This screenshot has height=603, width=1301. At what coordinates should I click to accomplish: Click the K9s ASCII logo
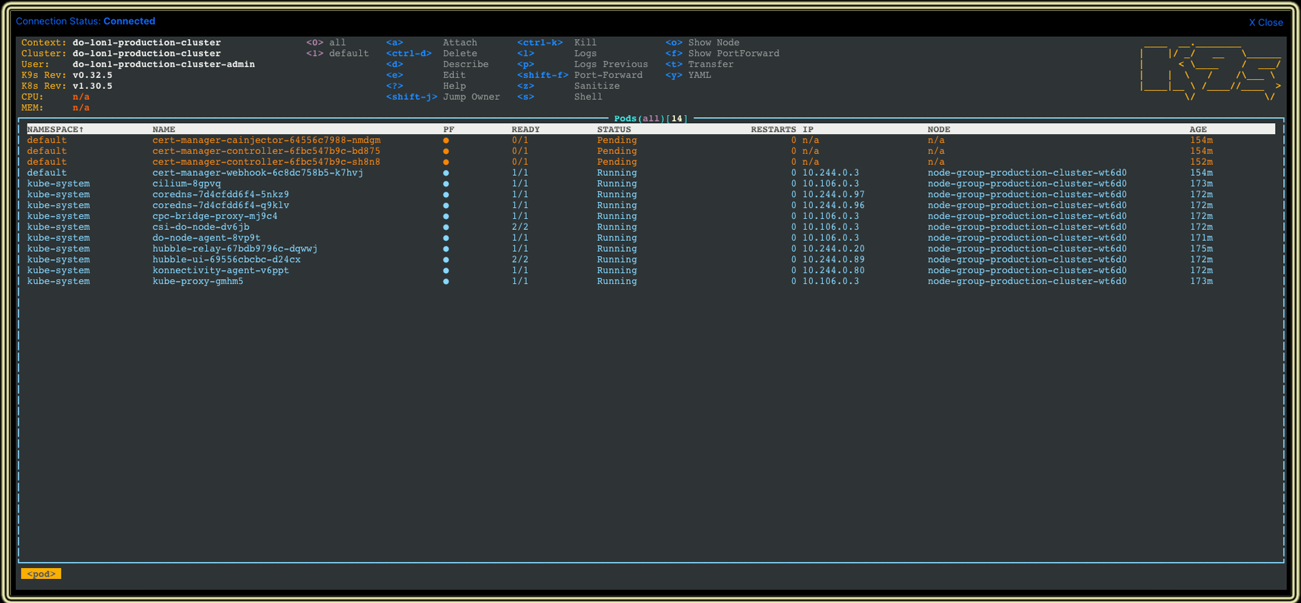click(x=1209, y=71)
